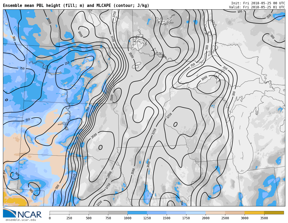Pick the 1750–2000 palest blue colorbar swatch

point(196,213)
